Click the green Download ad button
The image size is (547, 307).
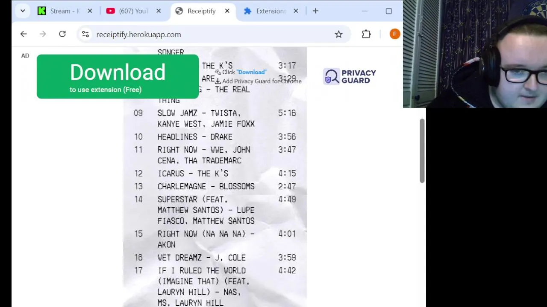click(118, 77)
